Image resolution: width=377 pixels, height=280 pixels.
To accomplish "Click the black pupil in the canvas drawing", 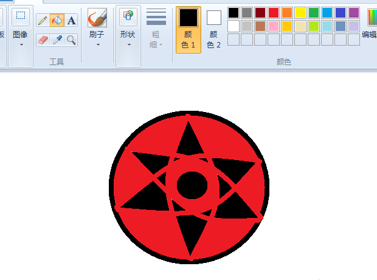I will [x=192, y=185].
